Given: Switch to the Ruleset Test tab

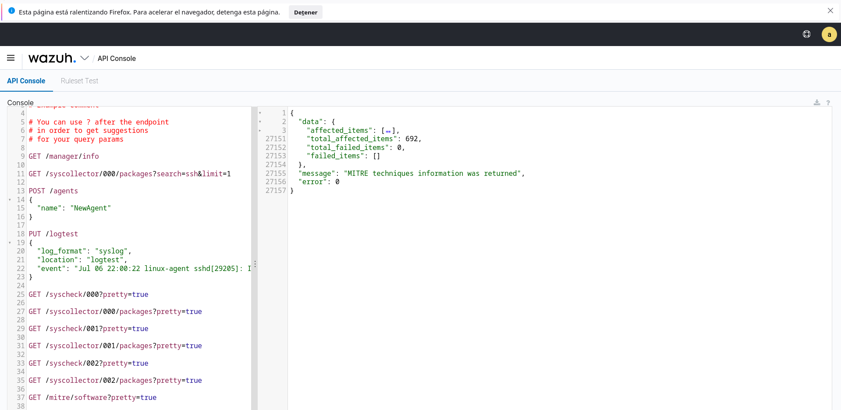Looking at the screenshot, I should click(x=79, y=81).
